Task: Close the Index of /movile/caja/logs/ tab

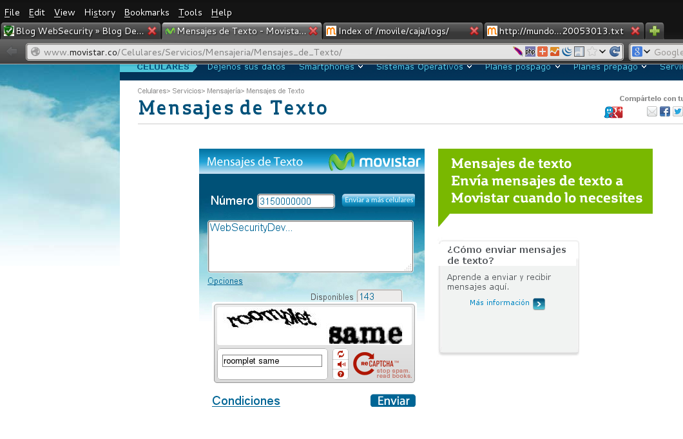Action: tap(474, 31)
